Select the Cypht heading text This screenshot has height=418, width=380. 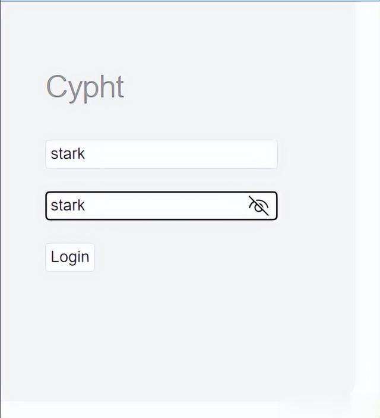[x=85, y=88]
